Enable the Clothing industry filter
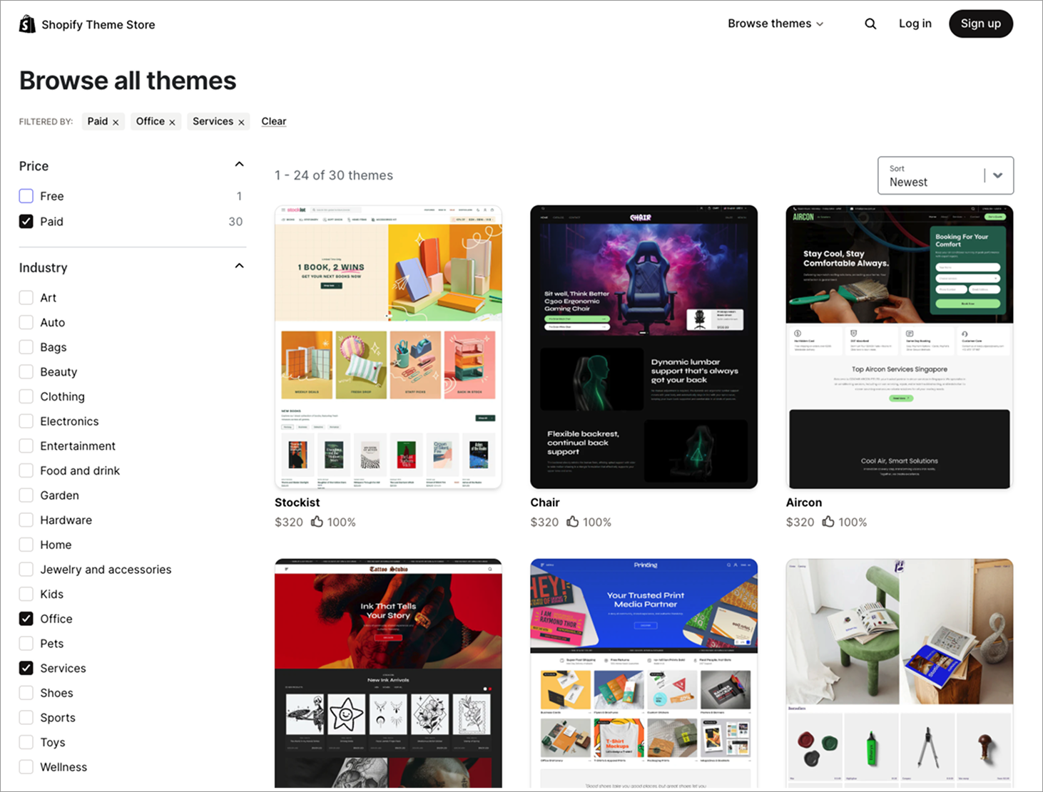Image resolution: width=1043 pixels, height=792 pixels. click(26, 396)
